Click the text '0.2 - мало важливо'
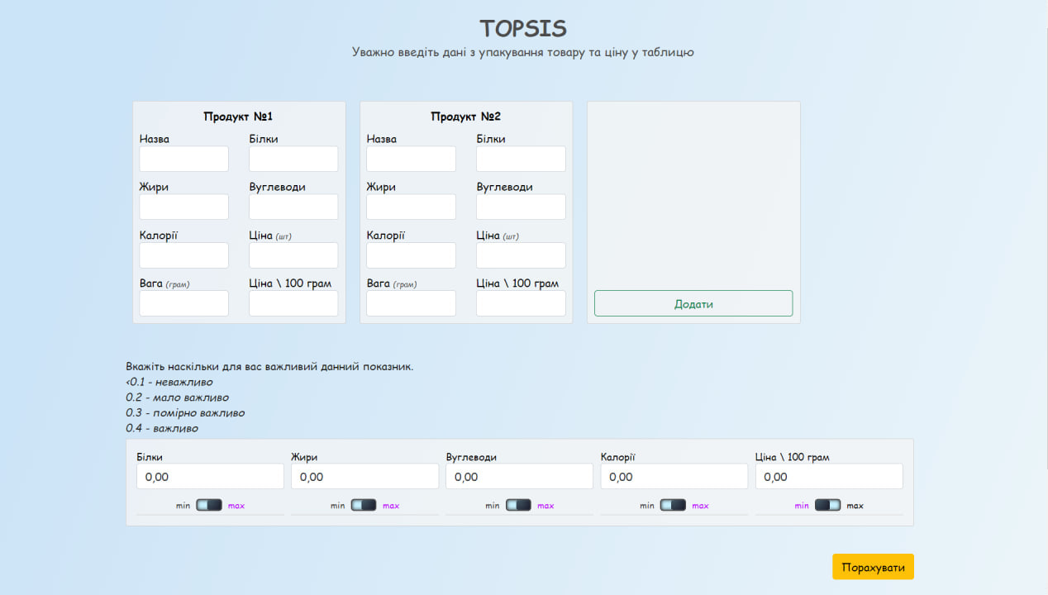1048x595 pixels. pos(178,397)
